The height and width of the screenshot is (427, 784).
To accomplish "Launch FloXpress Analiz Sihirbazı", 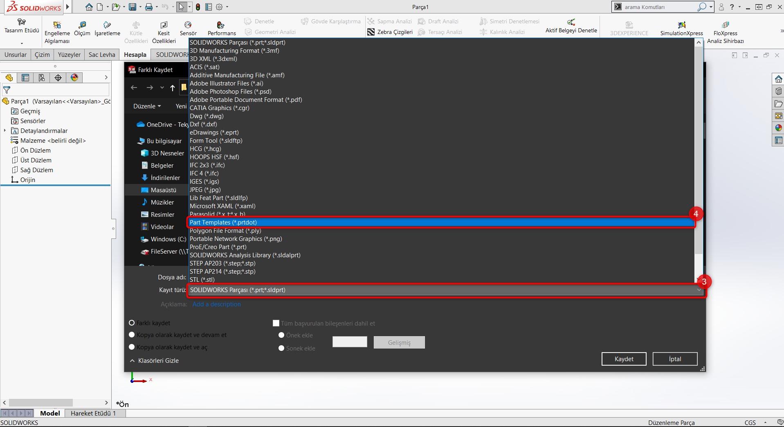I will coord(725,32).
